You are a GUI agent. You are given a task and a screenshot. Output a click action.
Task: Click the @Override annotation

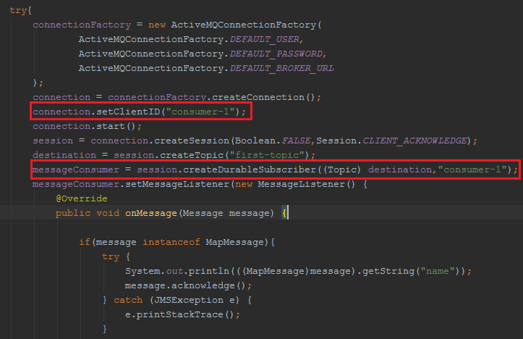point(82,198)
